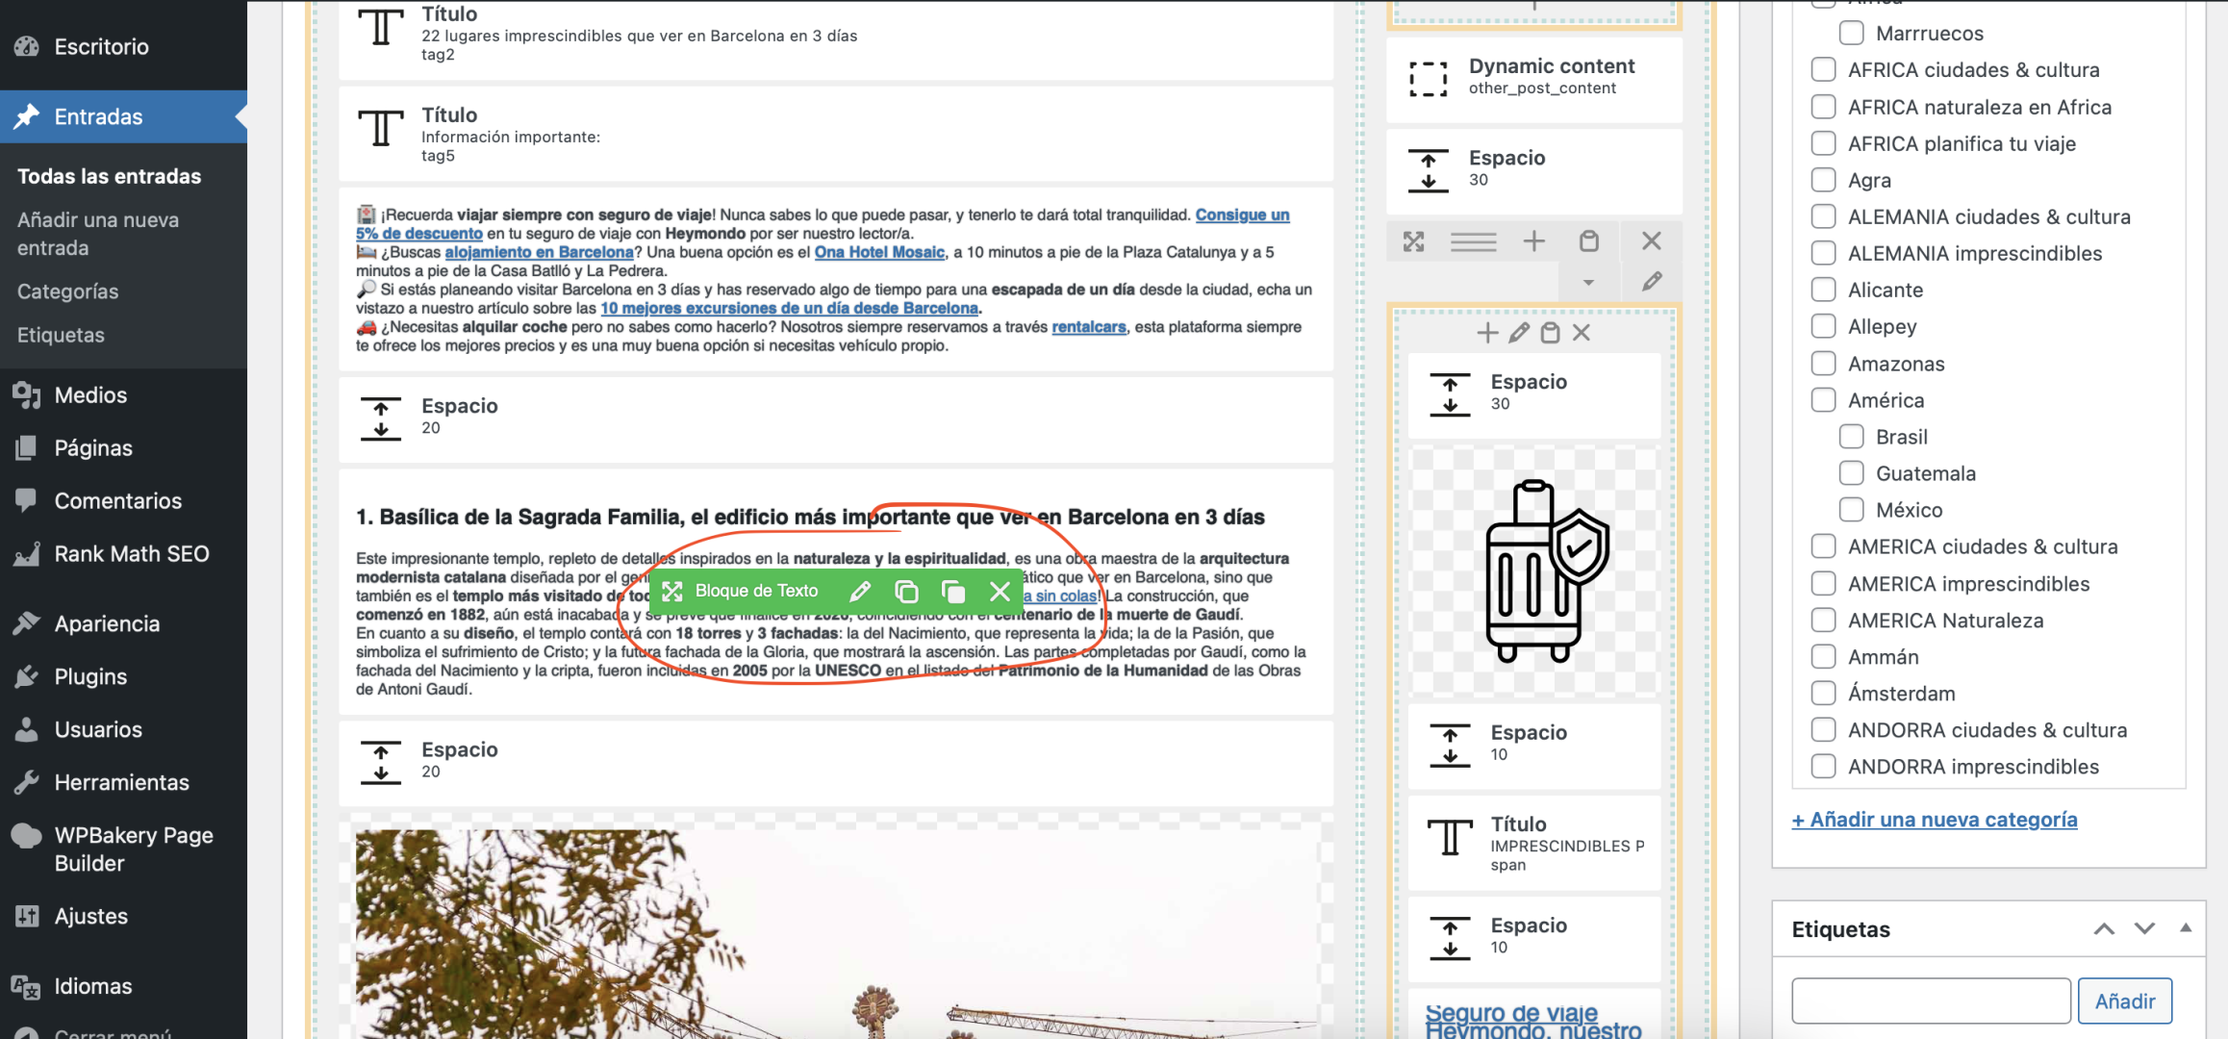Check ANDORRA ciudades & cultura category
The width and height of the screenshot is (2228, 1039).
click(x=1823, y=730)
